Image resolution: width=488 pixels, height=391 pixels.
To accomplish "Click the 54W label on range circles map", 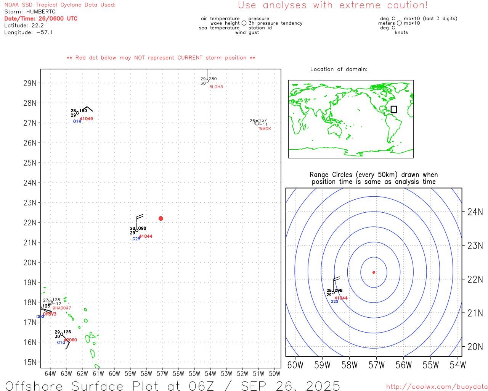I will pyautogui.click(x=458, y=365).
